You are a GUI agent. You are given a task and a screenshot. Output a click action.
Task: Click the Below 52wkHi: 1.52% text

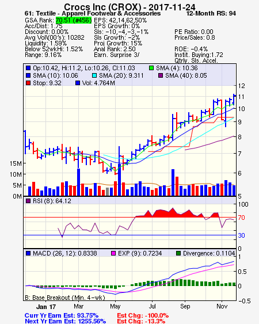(54, 49)
